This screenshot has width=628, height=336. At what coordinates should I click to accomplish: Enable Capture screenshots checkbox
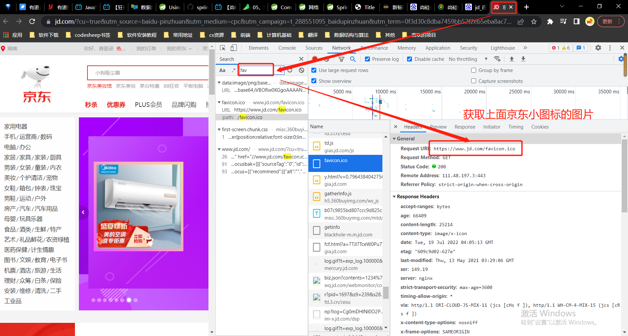coord(474,81)
